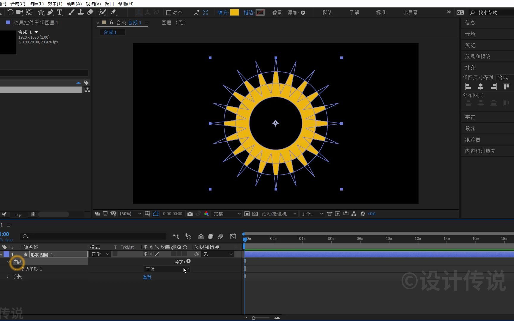This screenshot has width=514, height=321.
Task: Open the composition flowchart icon in viewer bar
Action: pos(354,214)
